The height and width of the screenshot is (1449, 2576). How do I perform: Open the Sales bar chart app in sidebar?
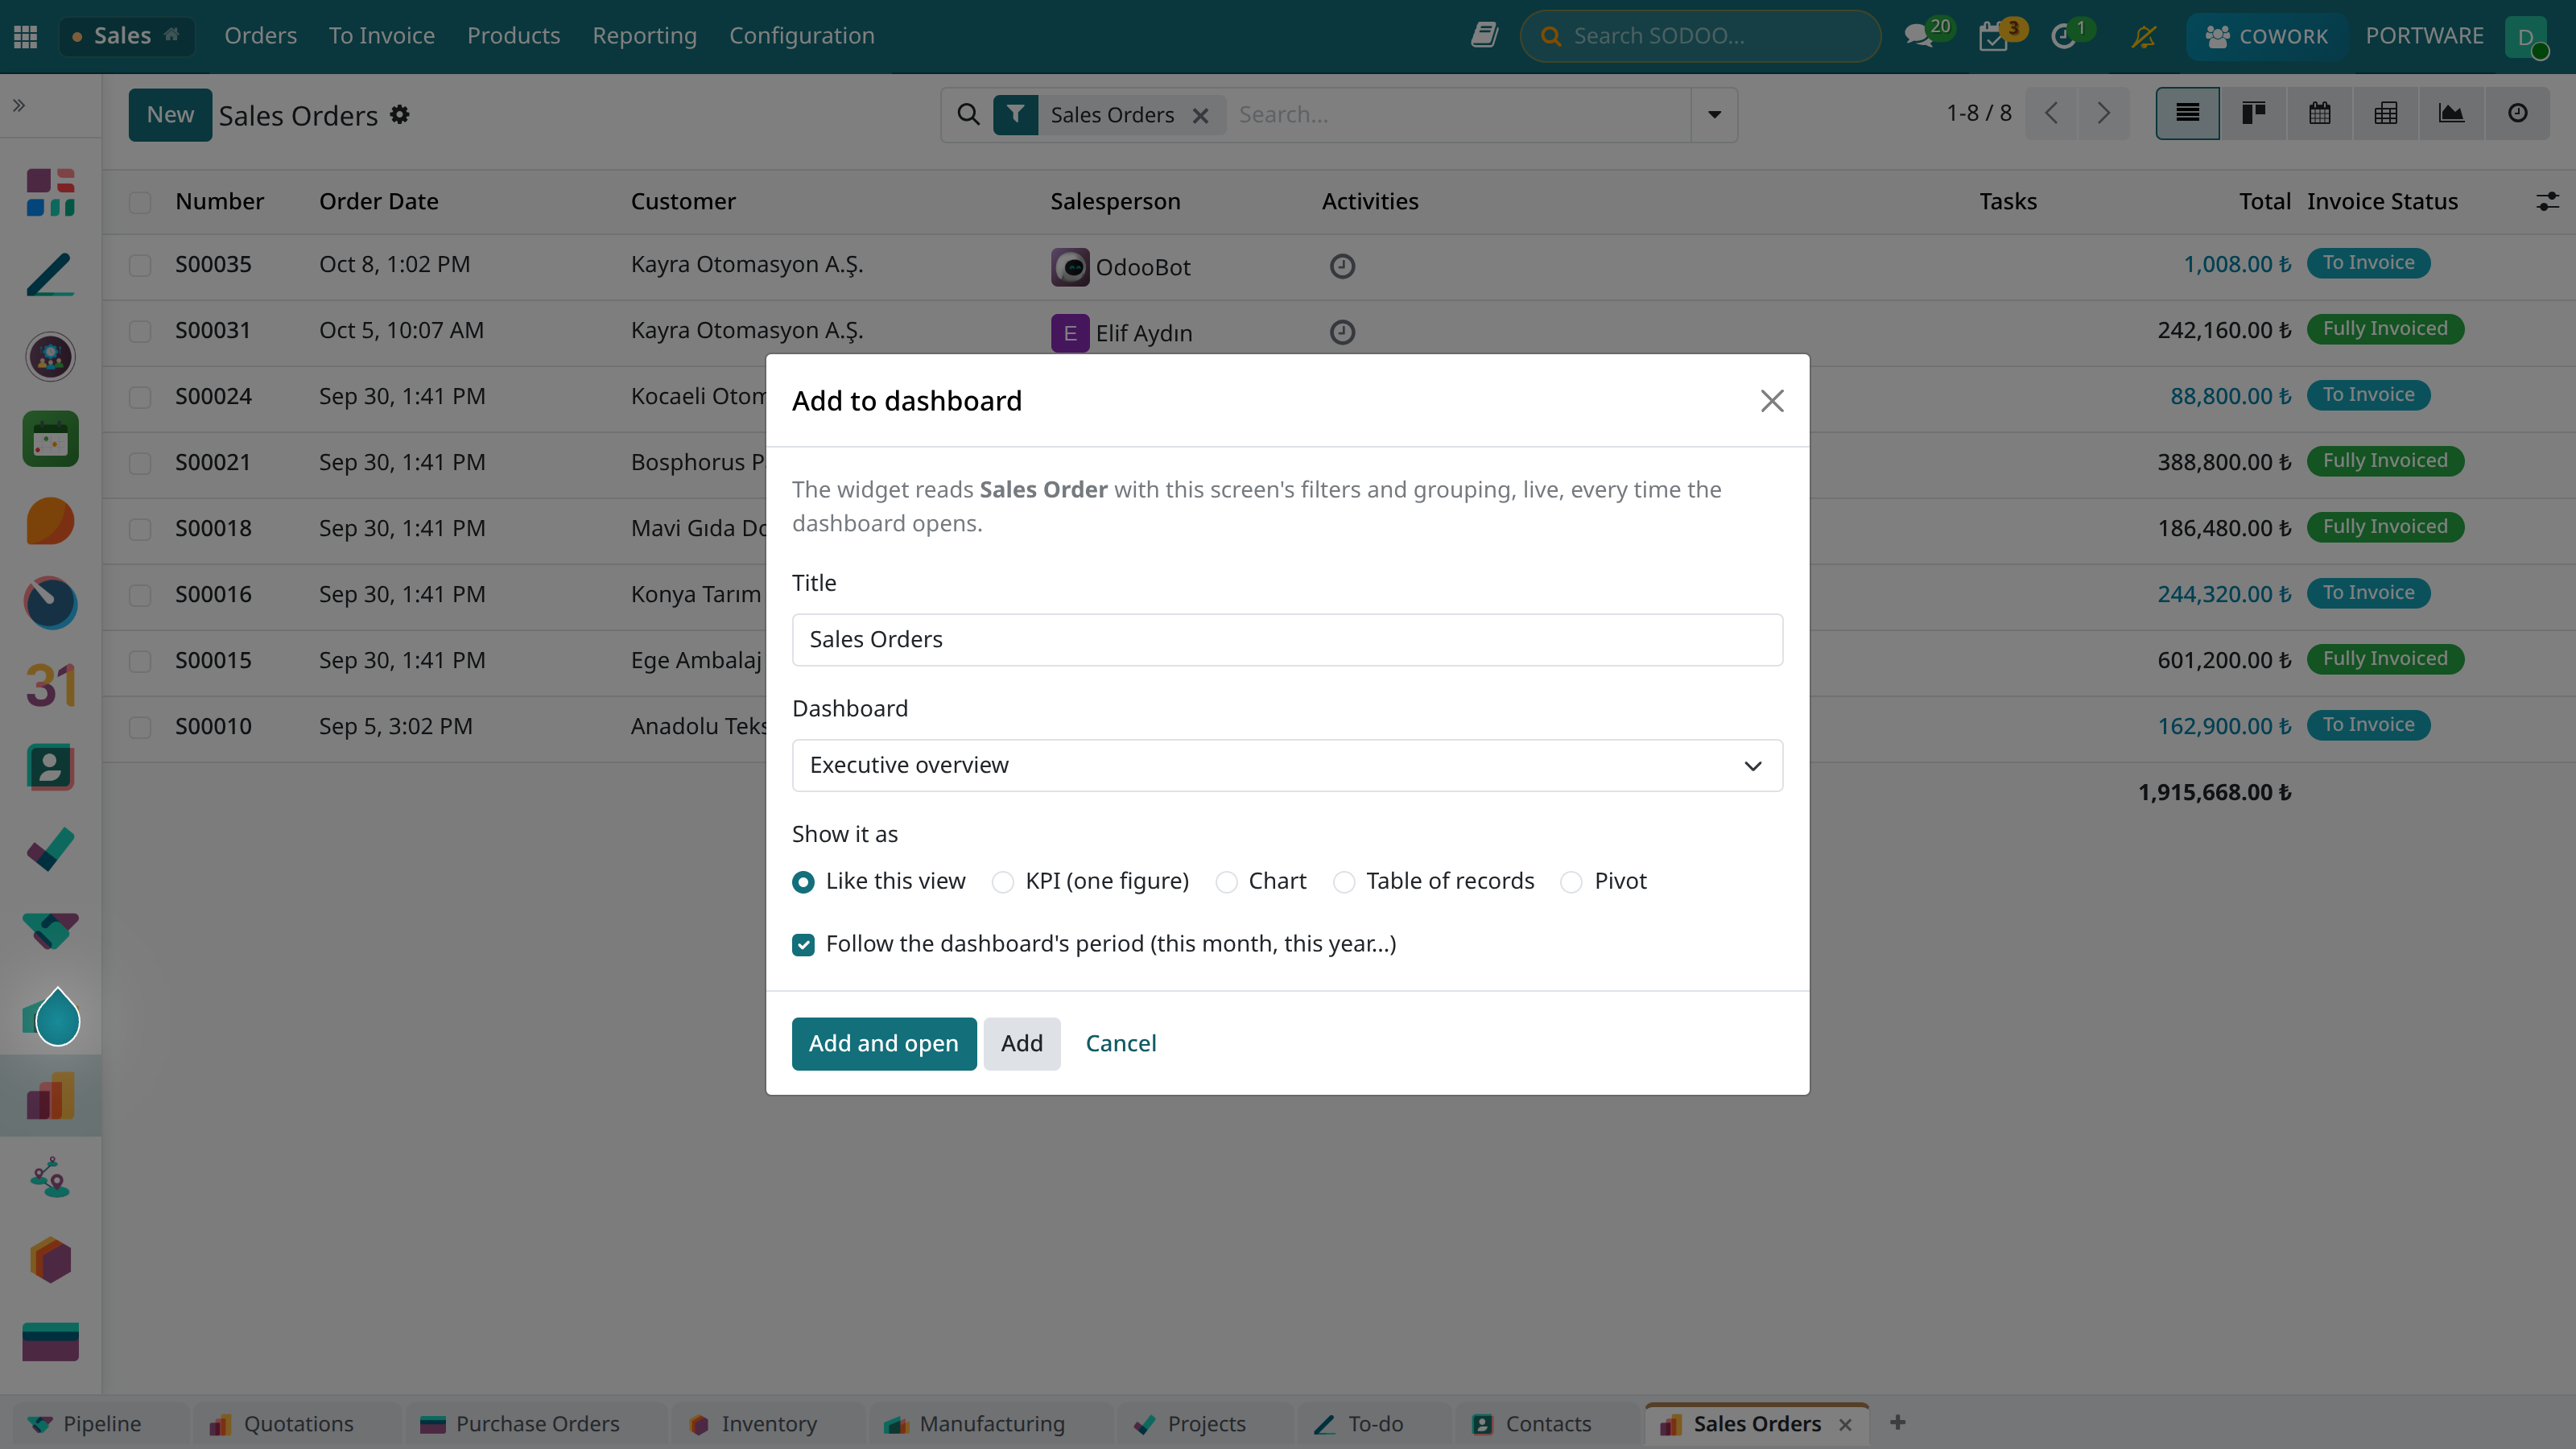[x=50, y=1096]
